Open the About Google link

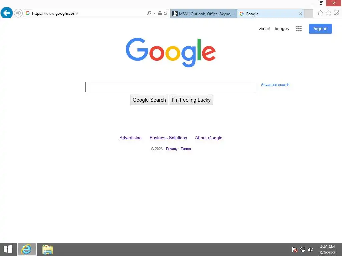click(208, 138)
